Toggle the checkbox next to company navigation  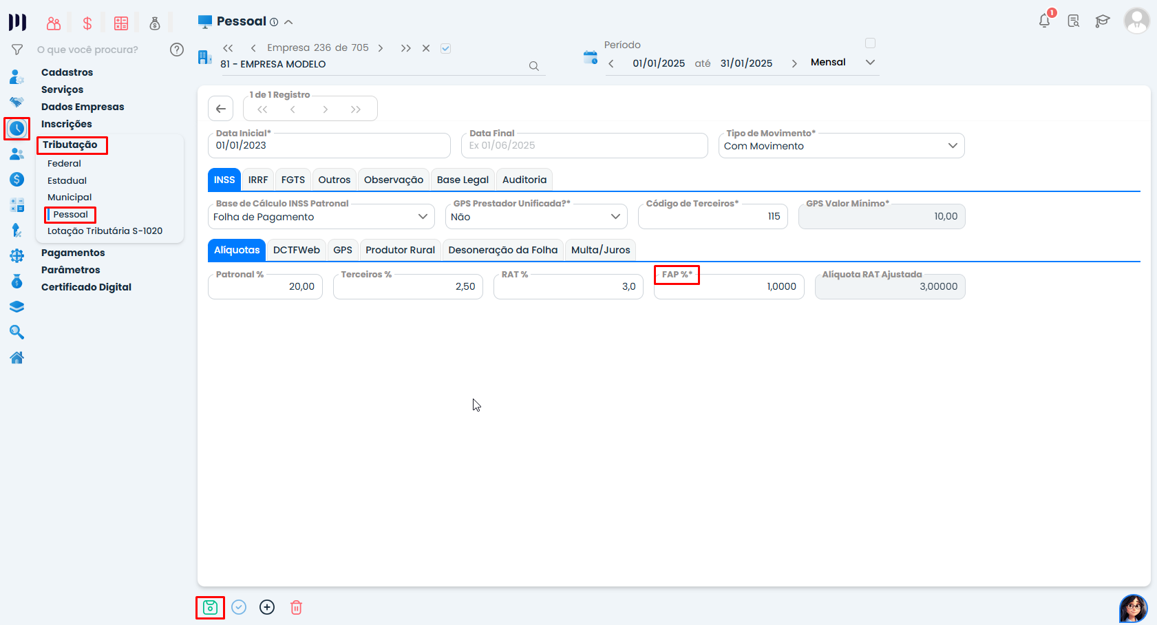pos(445,48)
